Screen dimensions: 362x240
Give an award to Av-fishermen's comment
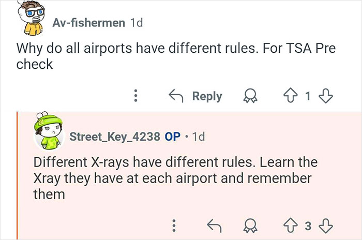click(250, 96)
